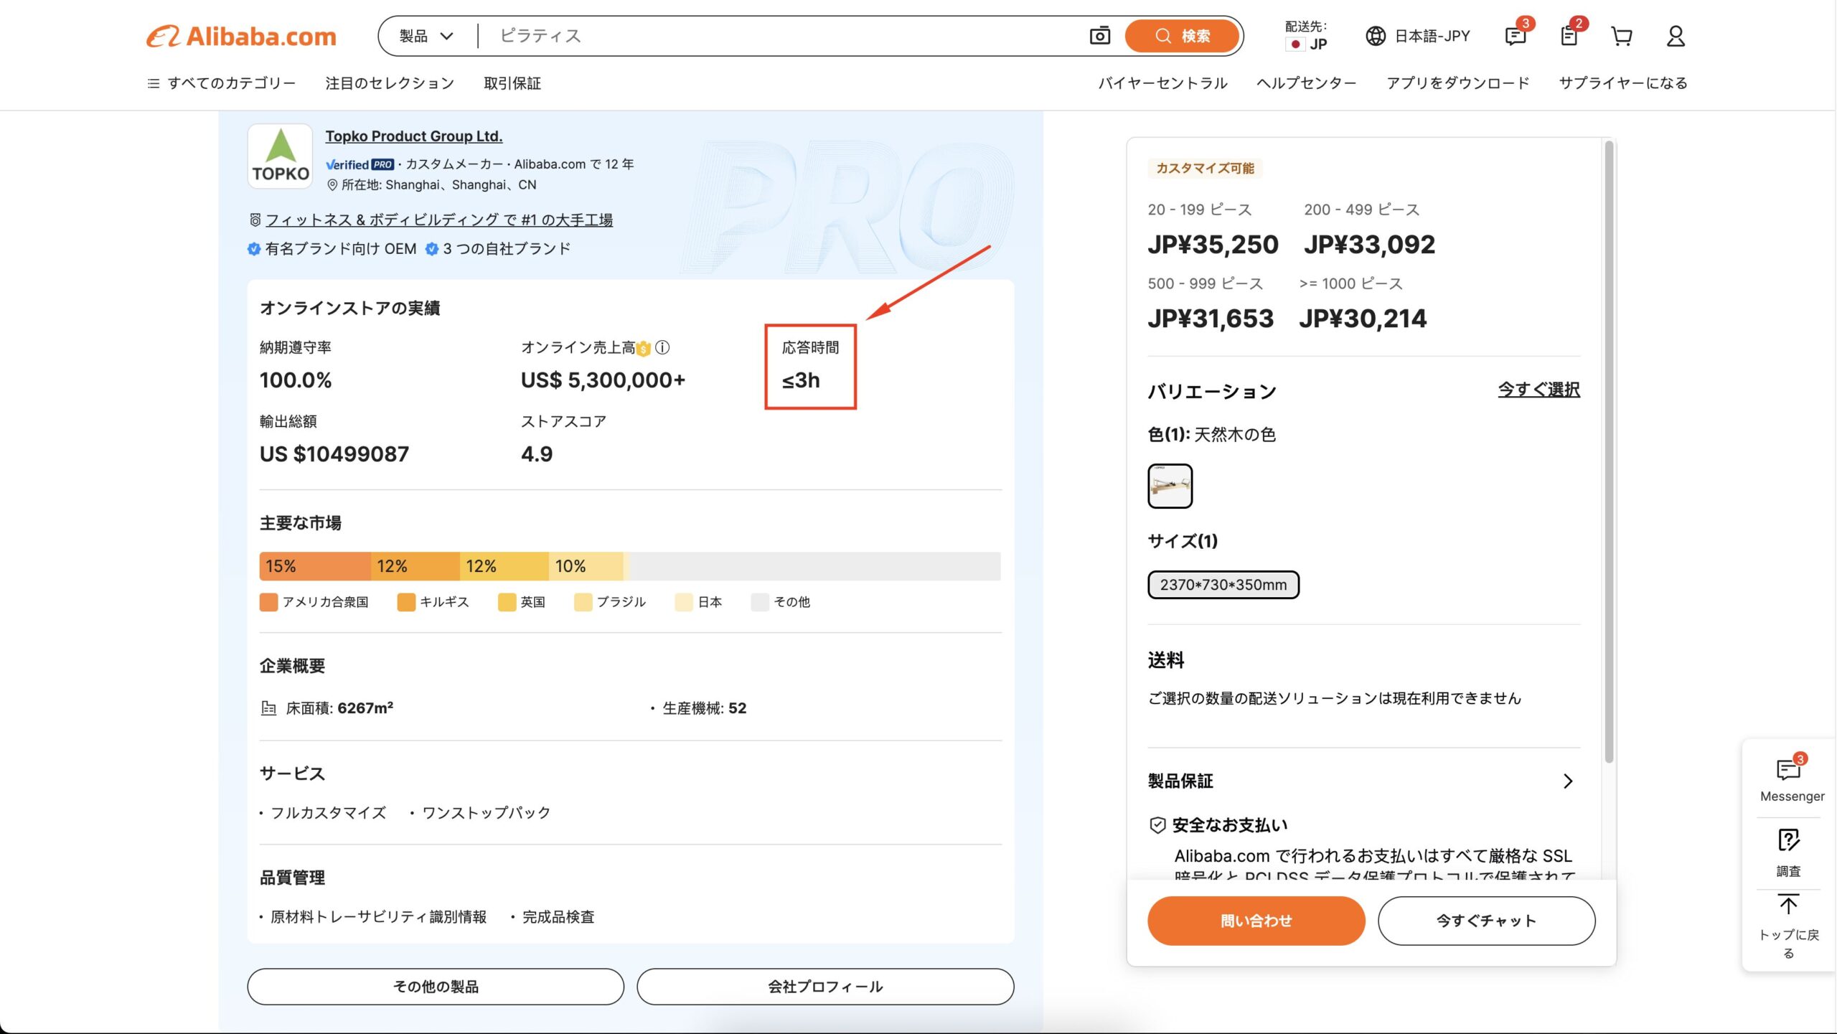Click the camera image search icon
Image resolution: width=1837 pixels, height=1034 pixels.
(1099, 36)
